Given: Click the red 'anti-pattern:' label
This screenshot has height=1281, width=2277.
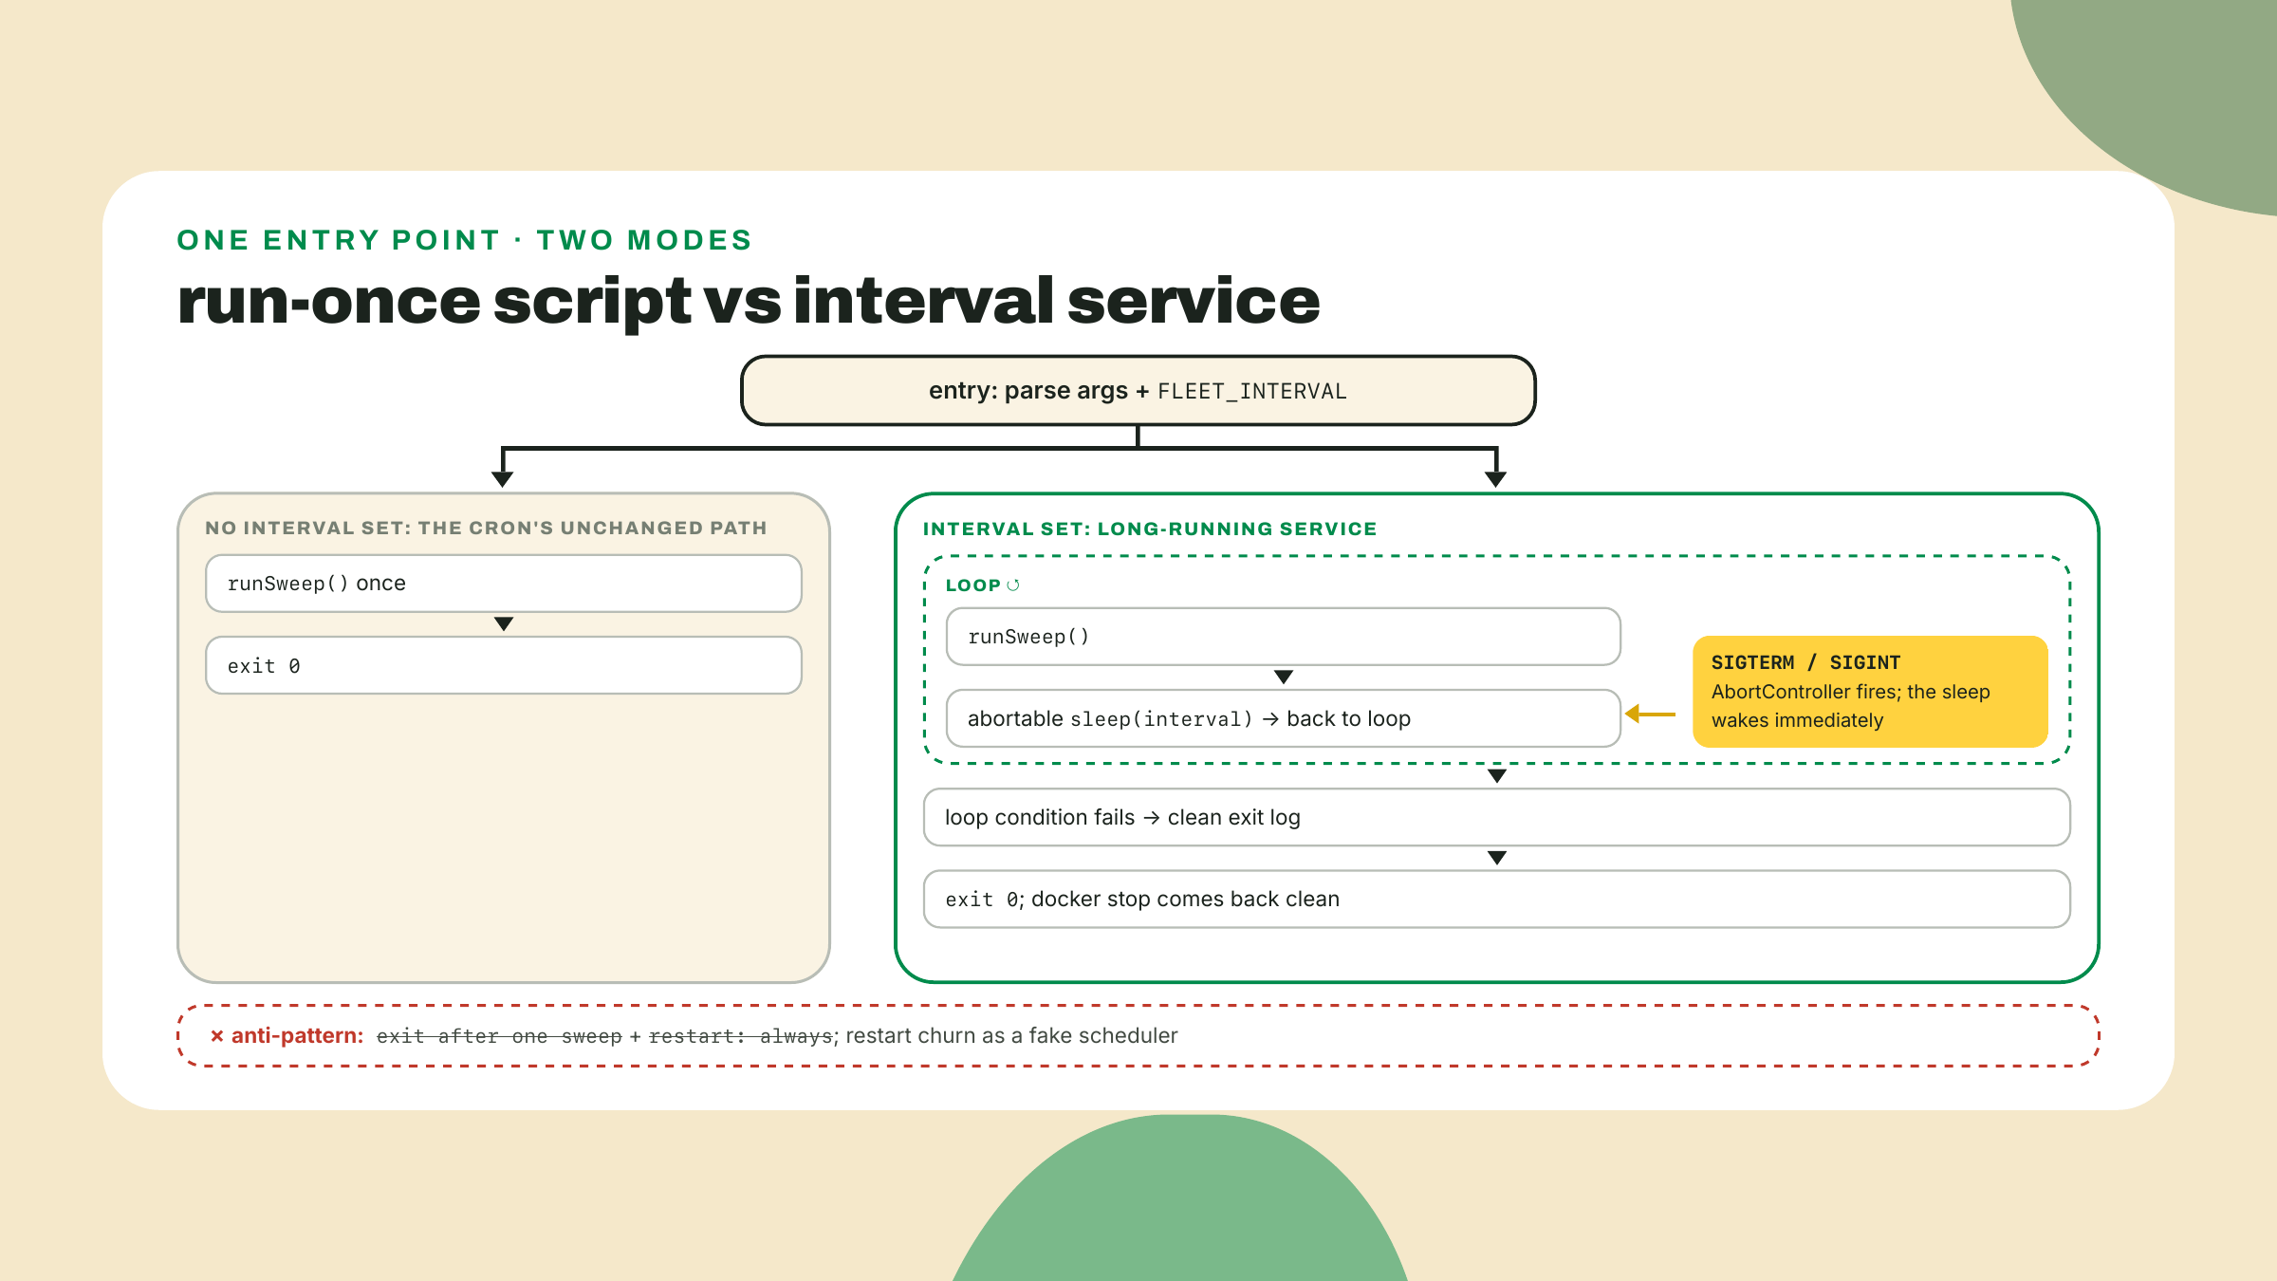Looking at the screenshot, I should pyautogui.click(x=298, y=1036).
